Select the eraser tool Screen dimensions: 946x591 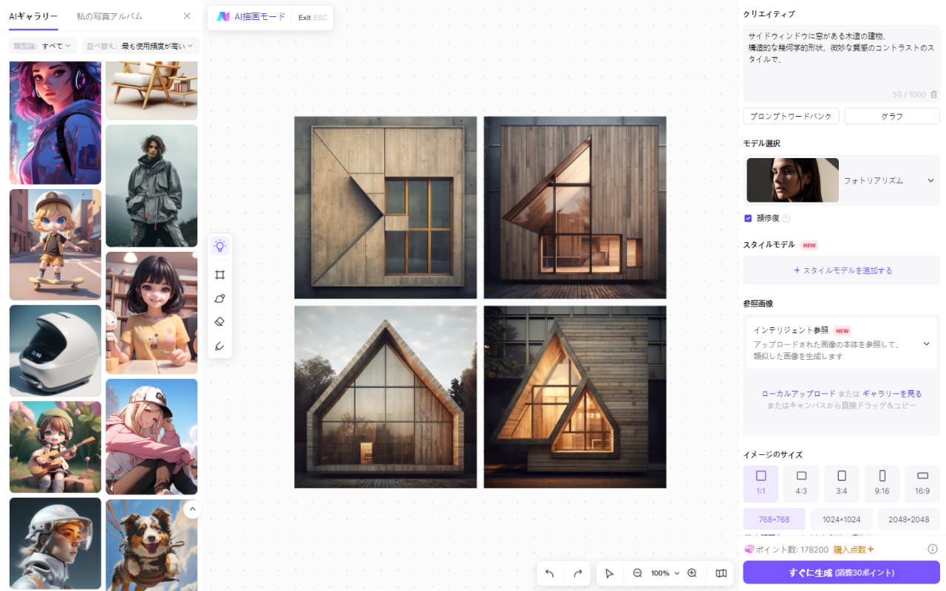pyautogui.click(x=220, y=322)
